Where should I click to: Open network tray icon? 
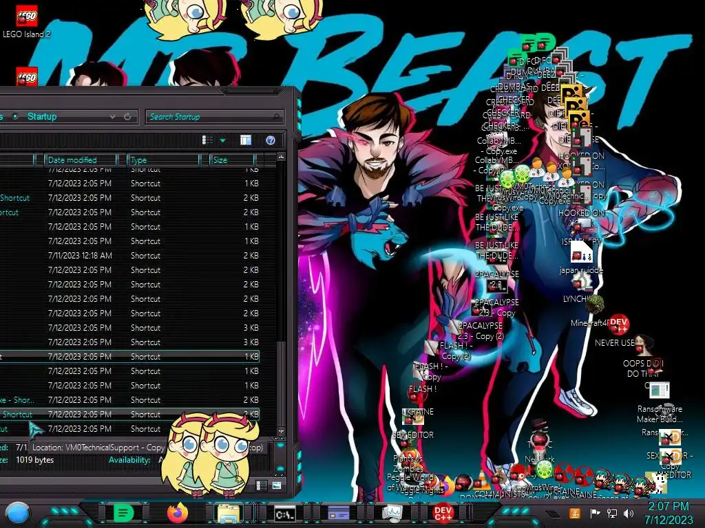pyautogui.click(x=612, y=513)
